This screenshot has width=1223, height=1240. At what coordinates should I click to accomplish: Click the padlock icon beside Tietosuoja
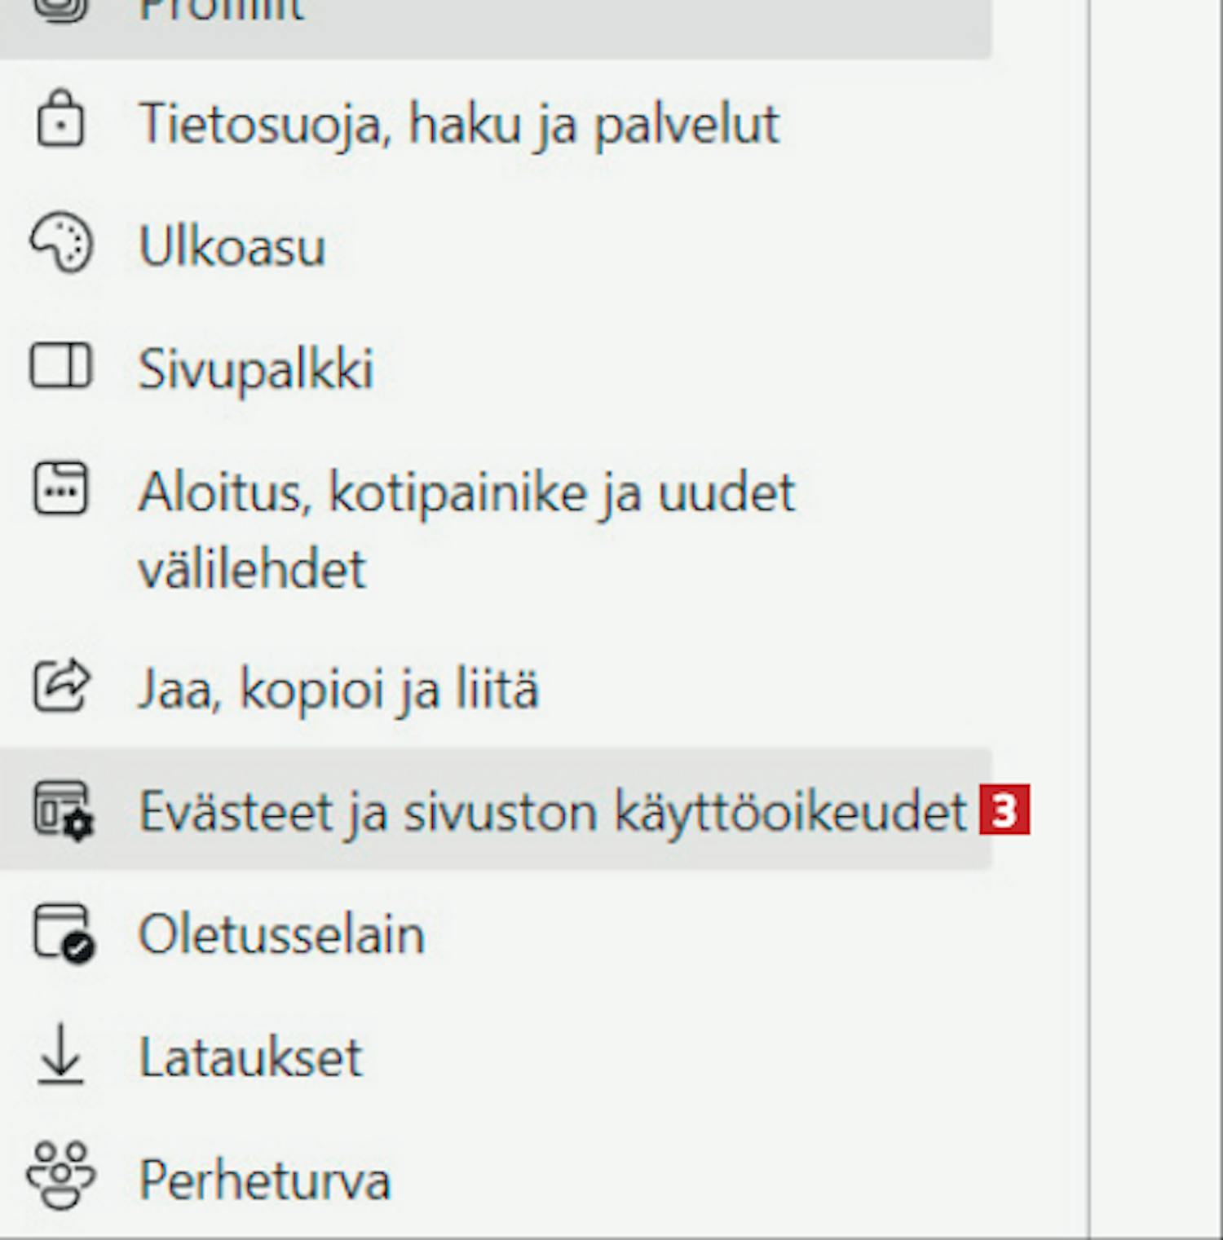point(60,121)
